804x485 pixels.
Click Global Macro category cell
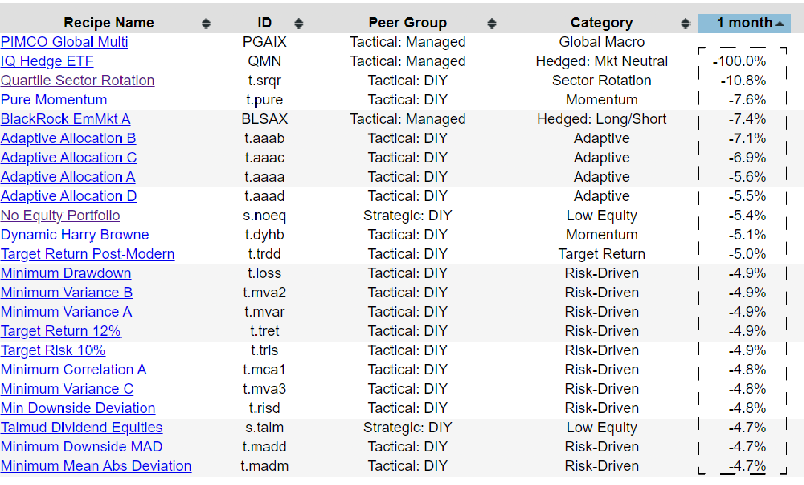(x=602, y=42)
